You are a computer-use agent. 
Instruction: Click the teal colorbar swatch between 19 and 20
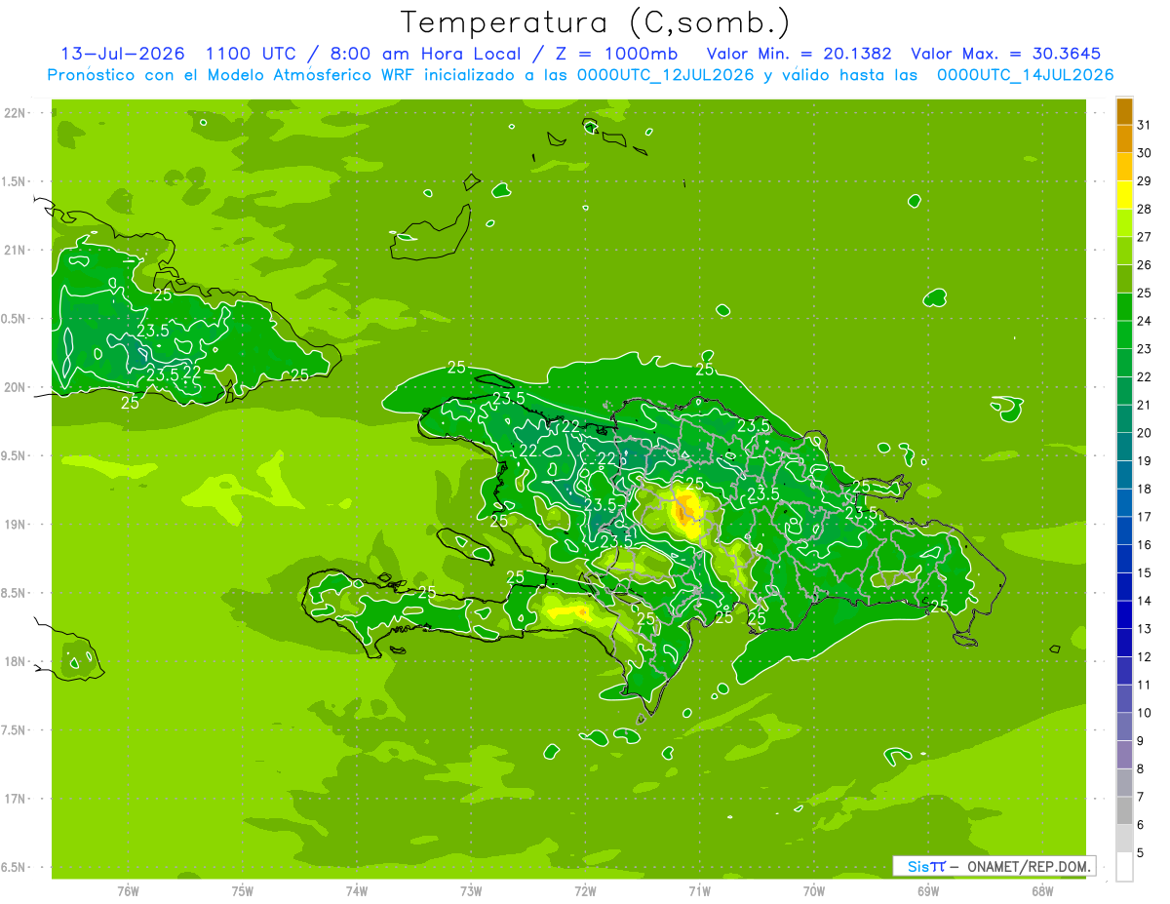(1124, 447)
